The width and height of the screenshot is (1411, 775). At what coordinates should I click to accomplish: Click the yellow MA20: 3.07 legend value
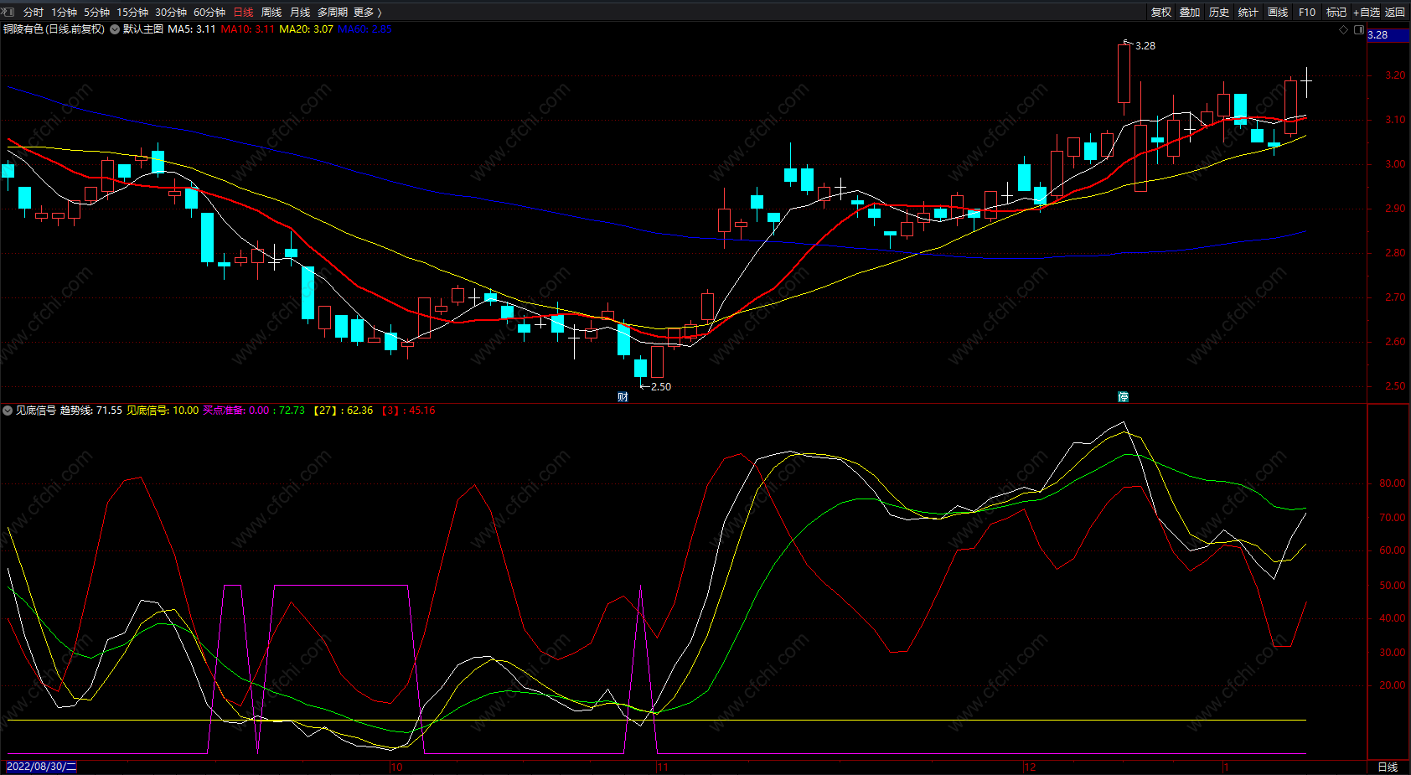coord(306,29)
